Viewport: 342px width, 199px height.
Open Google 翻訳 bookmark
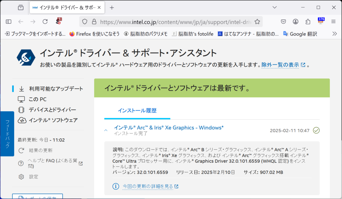[x=300, y=34]
